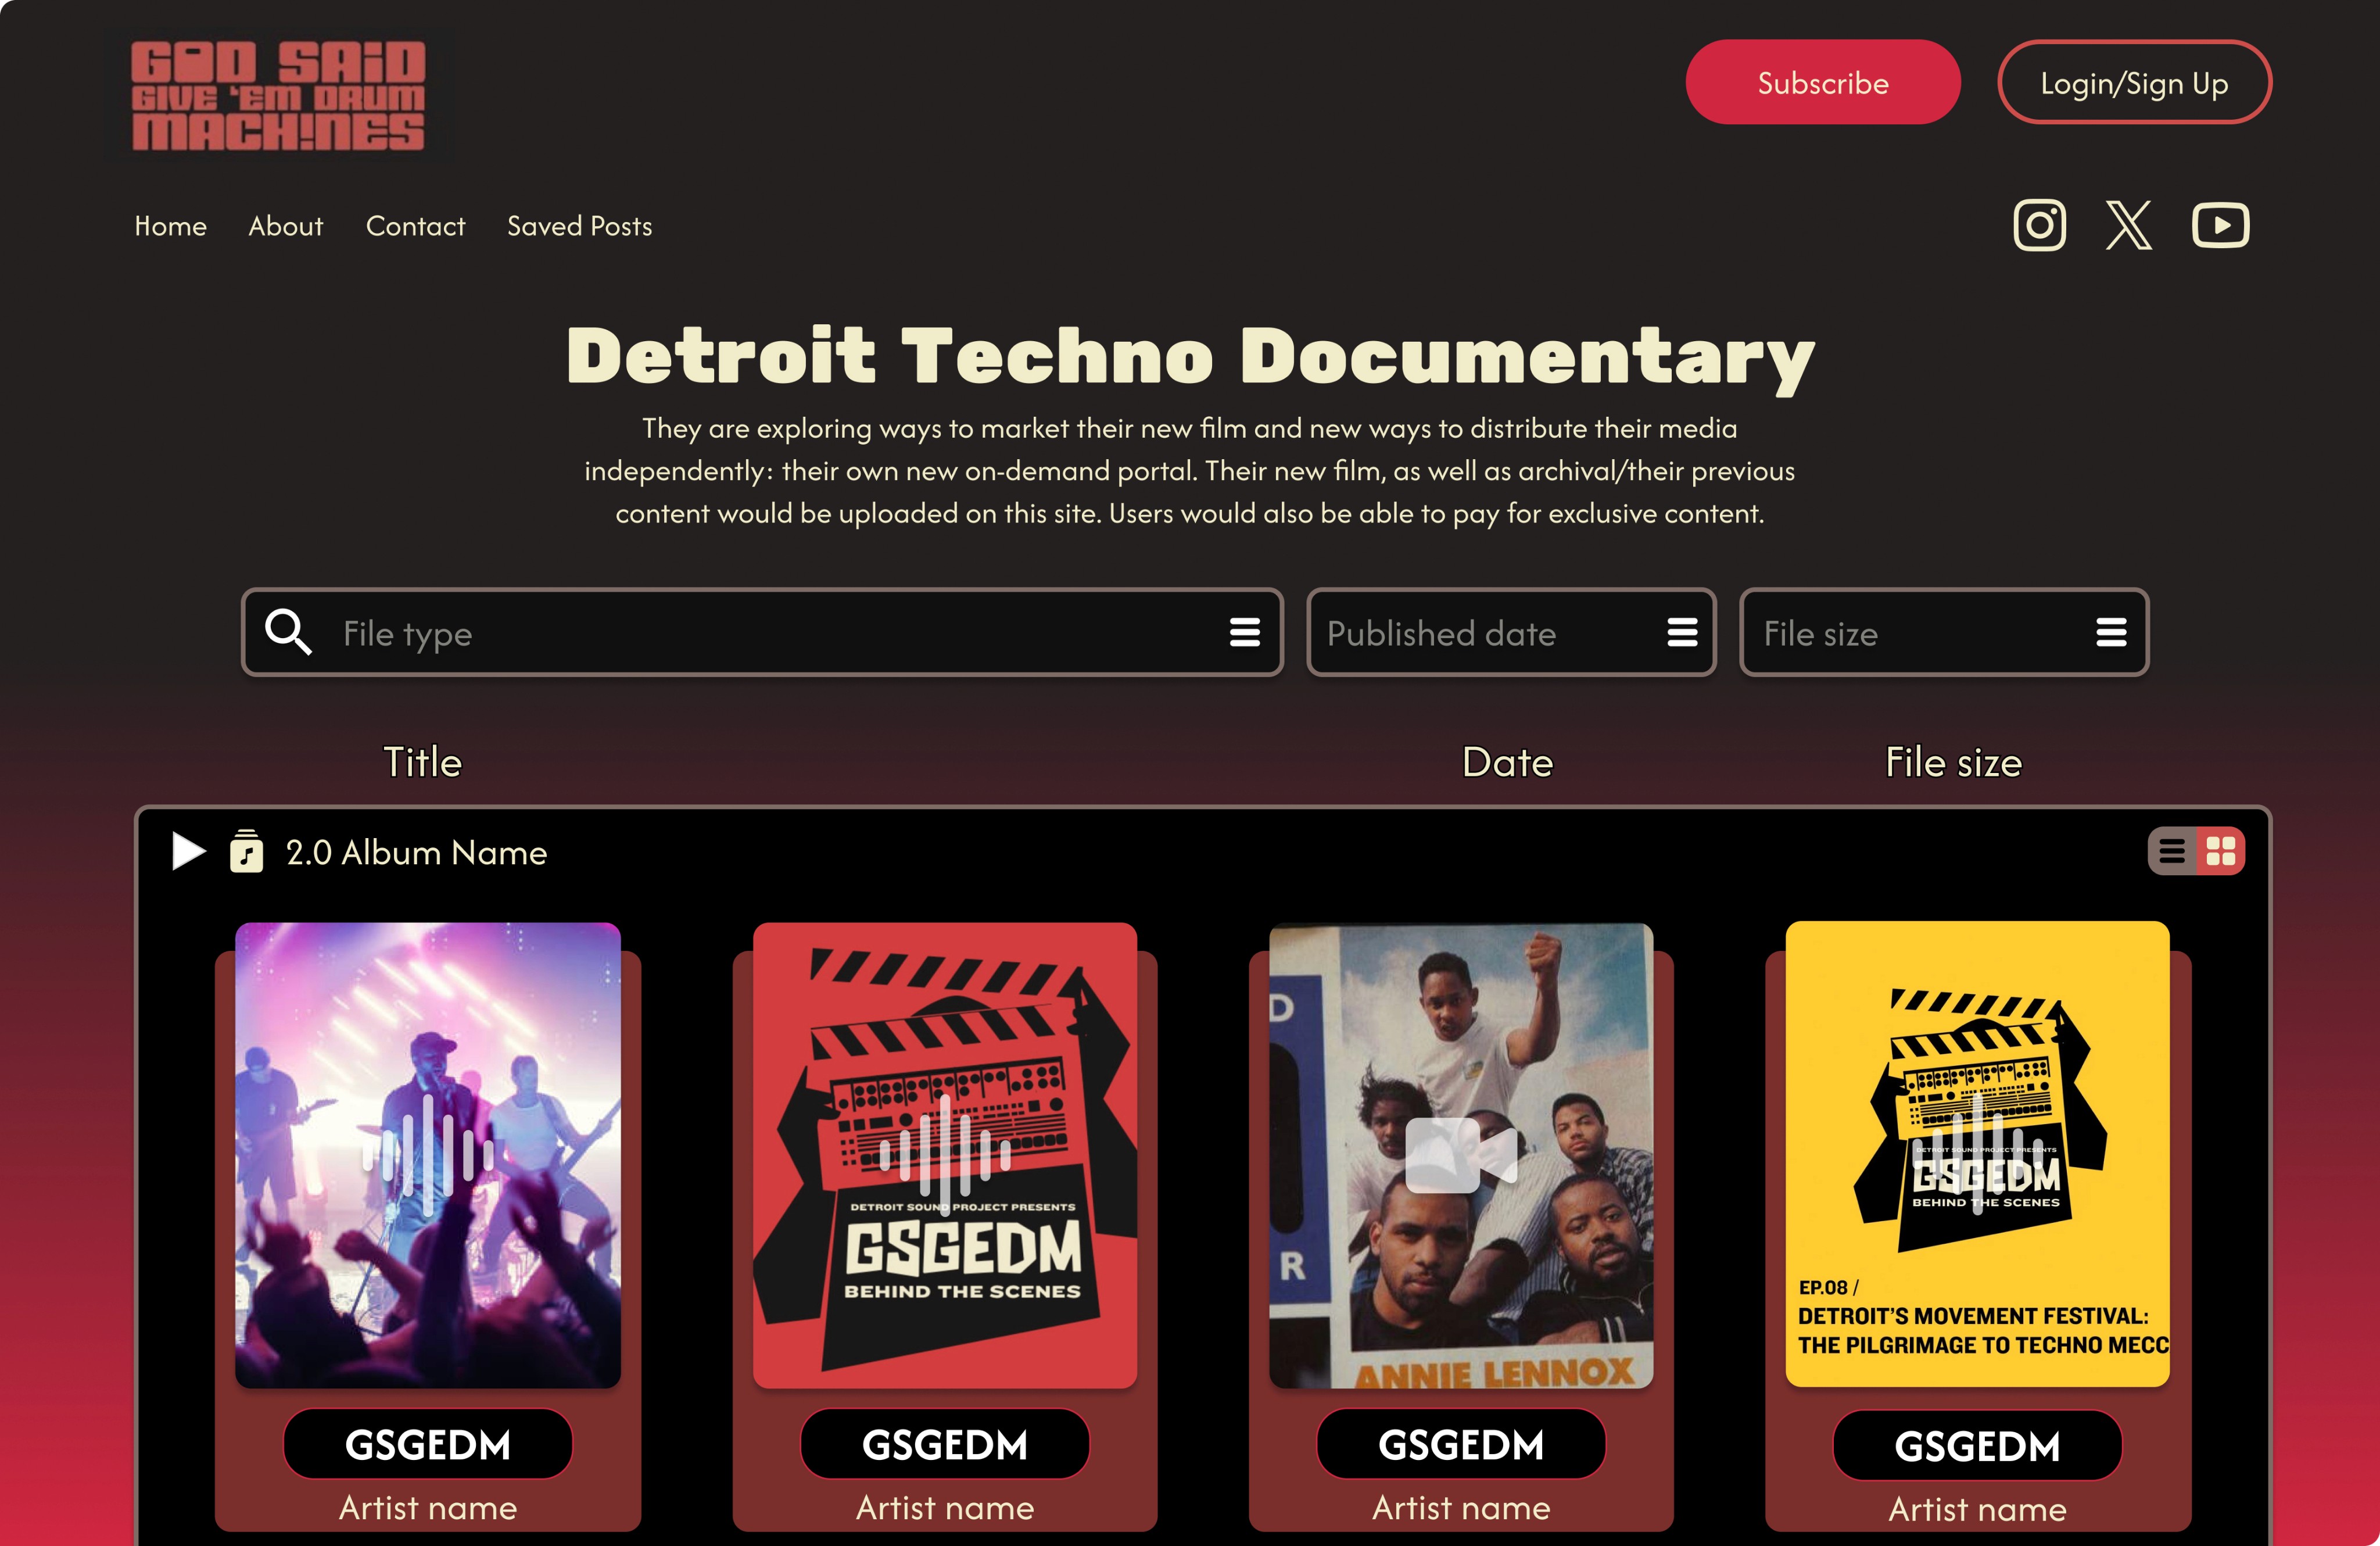Open the X (Twitter) social icon
Screen dimensions: 2380x1546
pyautogui.click(x=2128, y=225)
